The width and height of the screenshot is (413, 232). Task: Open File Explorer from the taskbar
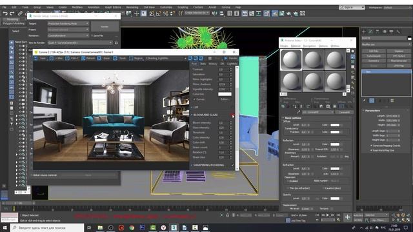pos(100,227)
